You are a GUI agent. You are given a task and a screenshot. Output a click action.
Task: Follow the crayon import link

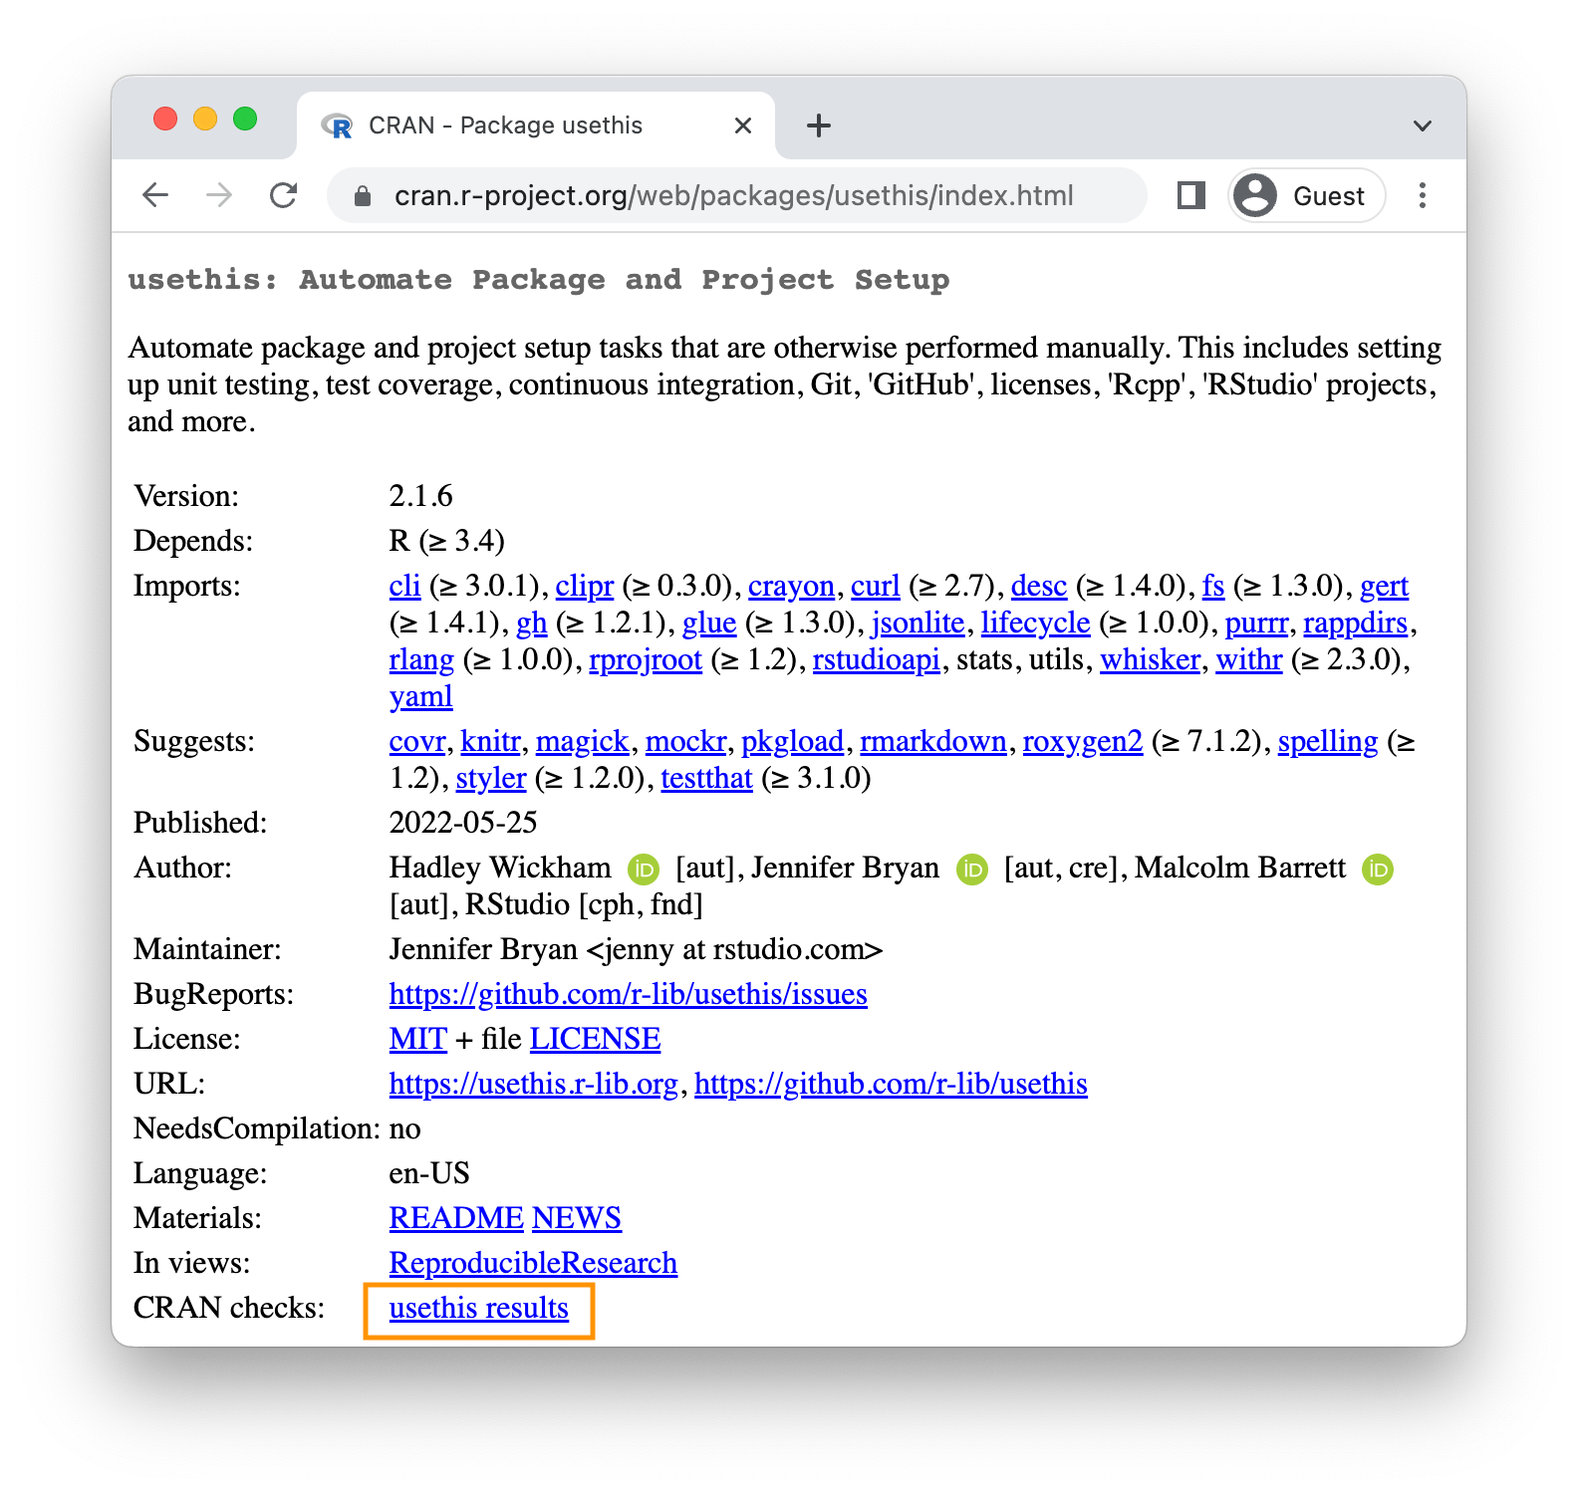[x=791, y=586]
